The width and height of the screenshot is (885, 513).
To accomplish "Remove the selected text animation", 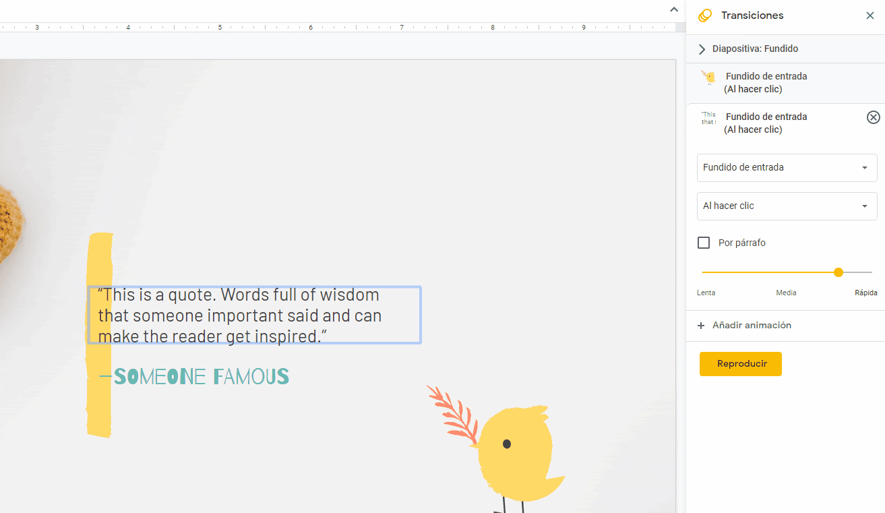I will (873, 117).
